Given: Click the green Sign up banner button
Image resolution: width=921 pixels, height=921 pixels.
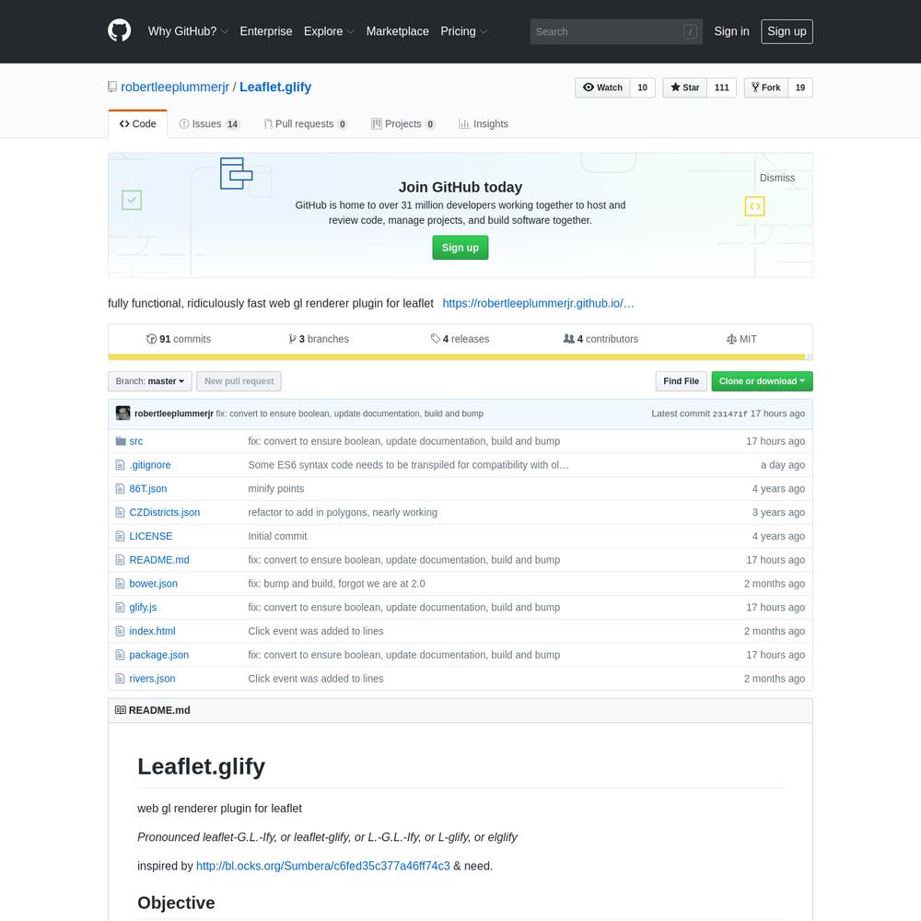Looking at the screenshot, I should pyautogui.click(x=460, y=247).
